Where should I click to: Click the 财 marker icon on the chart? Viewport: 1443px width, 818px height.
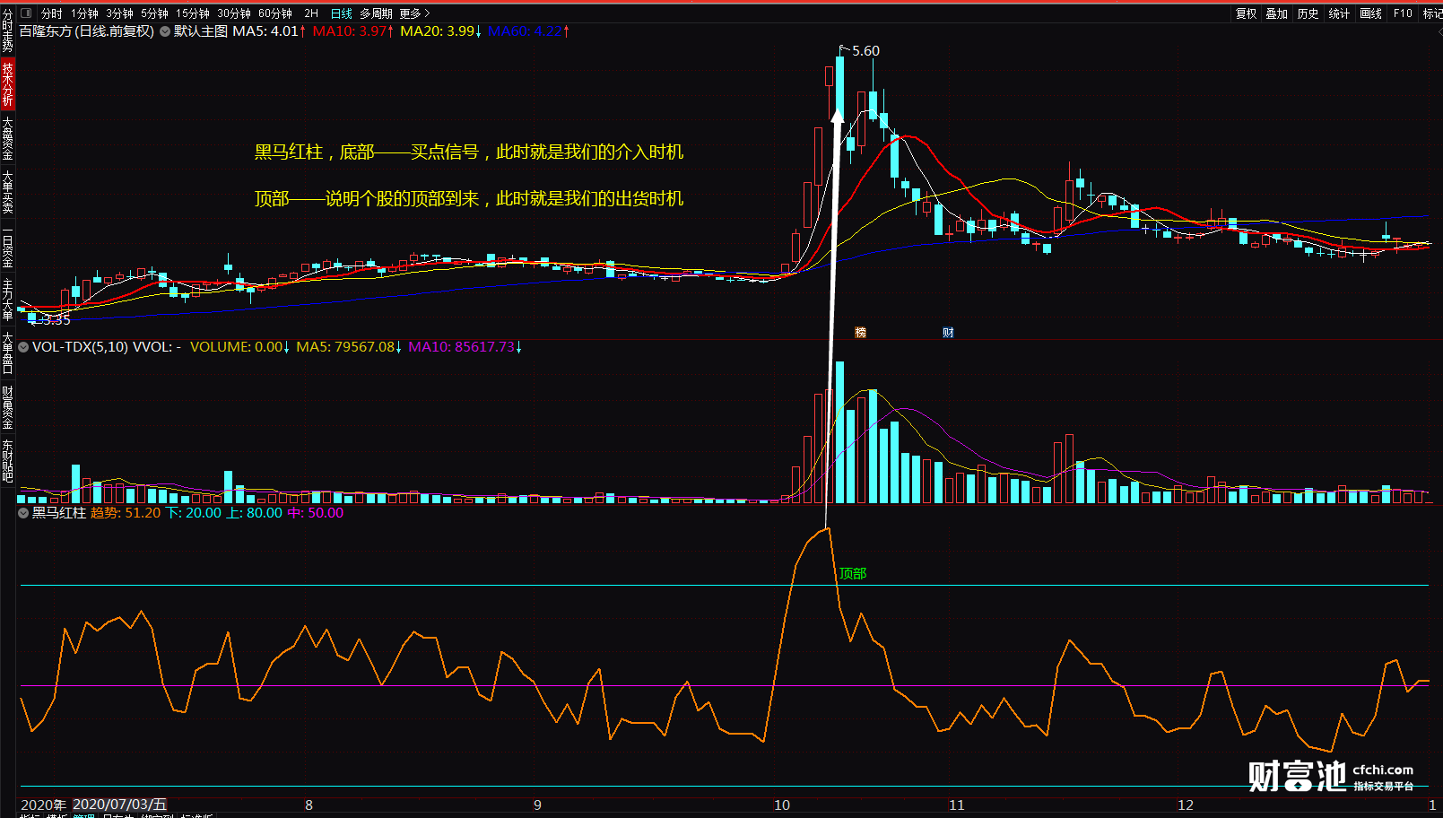pyautogui.click(x=948, y=333)
